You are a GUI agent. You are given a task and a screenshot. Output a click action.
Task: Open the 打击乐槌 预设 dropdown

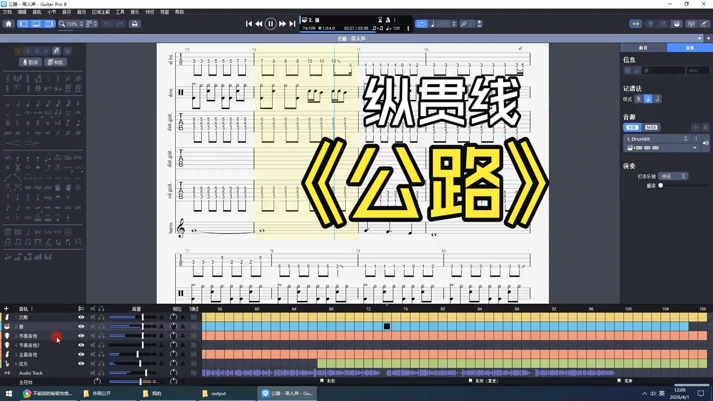tap(673, 176)
